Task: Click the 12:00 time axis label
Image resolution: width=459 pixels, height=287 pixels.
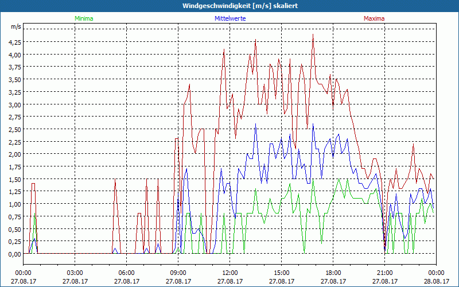Action: pos(230,273)
